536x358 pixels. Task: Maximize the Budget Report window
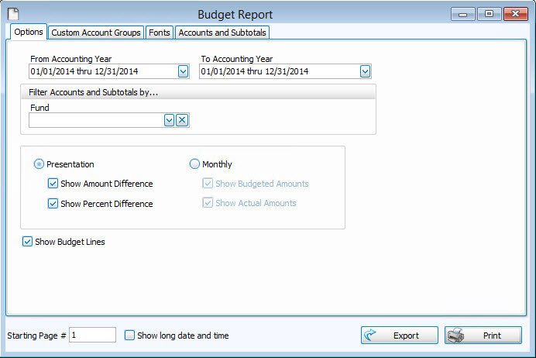(488, 14)
